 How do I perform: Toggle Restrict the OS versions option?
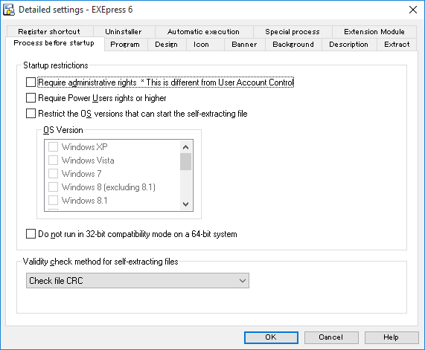(x=31, y=114)
